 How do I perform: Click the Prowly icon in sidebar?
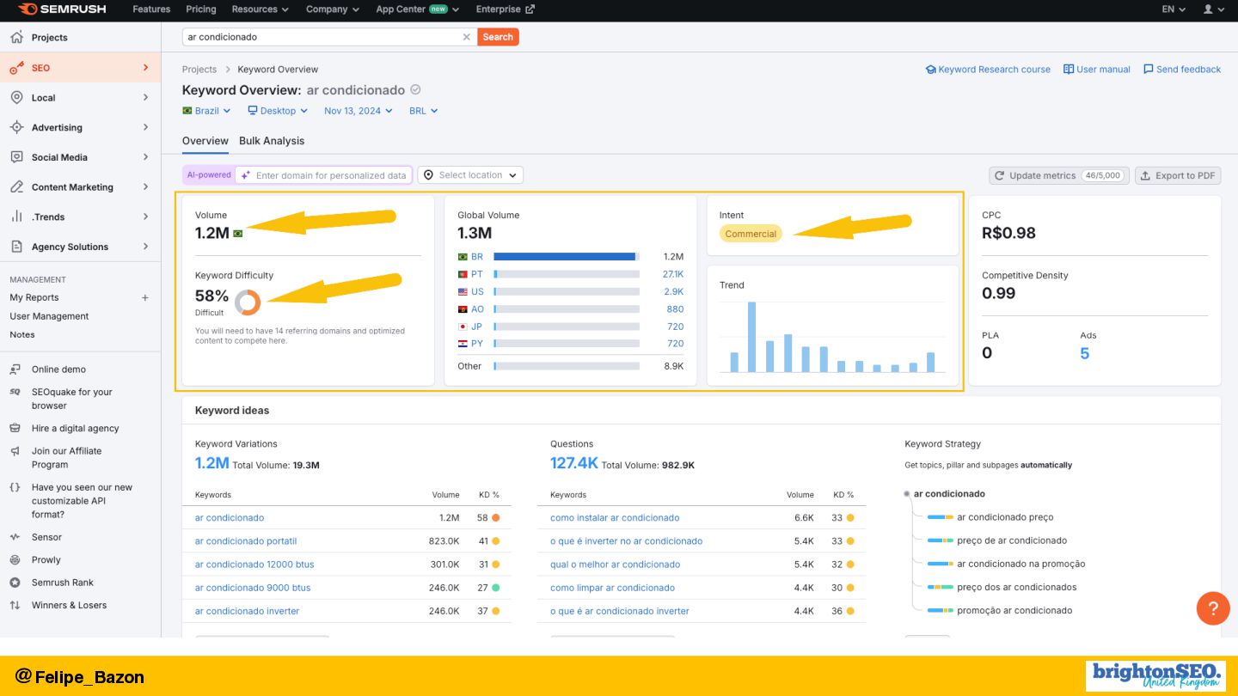click(15, 560)
